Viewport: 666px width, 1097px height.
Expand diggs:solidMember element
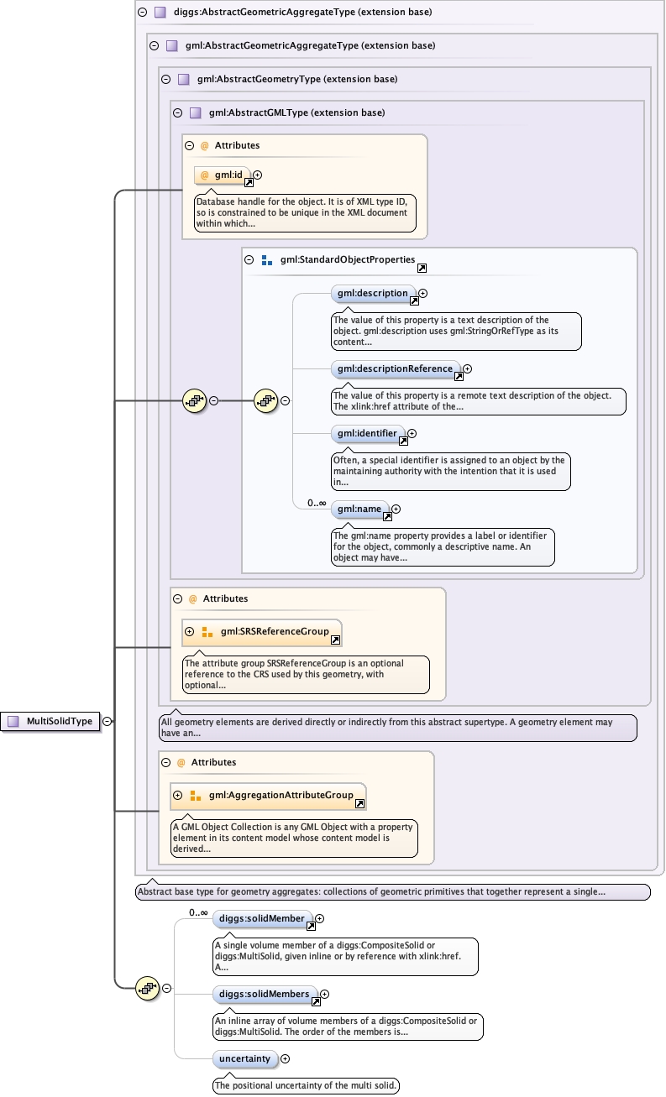[320, 919]
